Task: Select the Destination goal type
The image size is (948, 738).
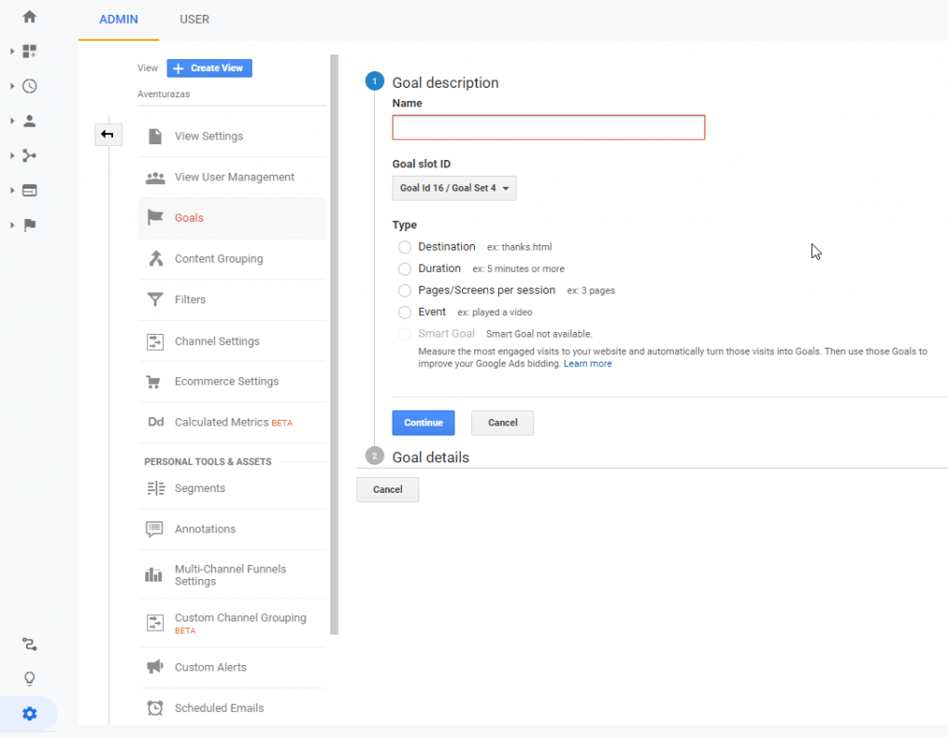Action: (405, 247)
